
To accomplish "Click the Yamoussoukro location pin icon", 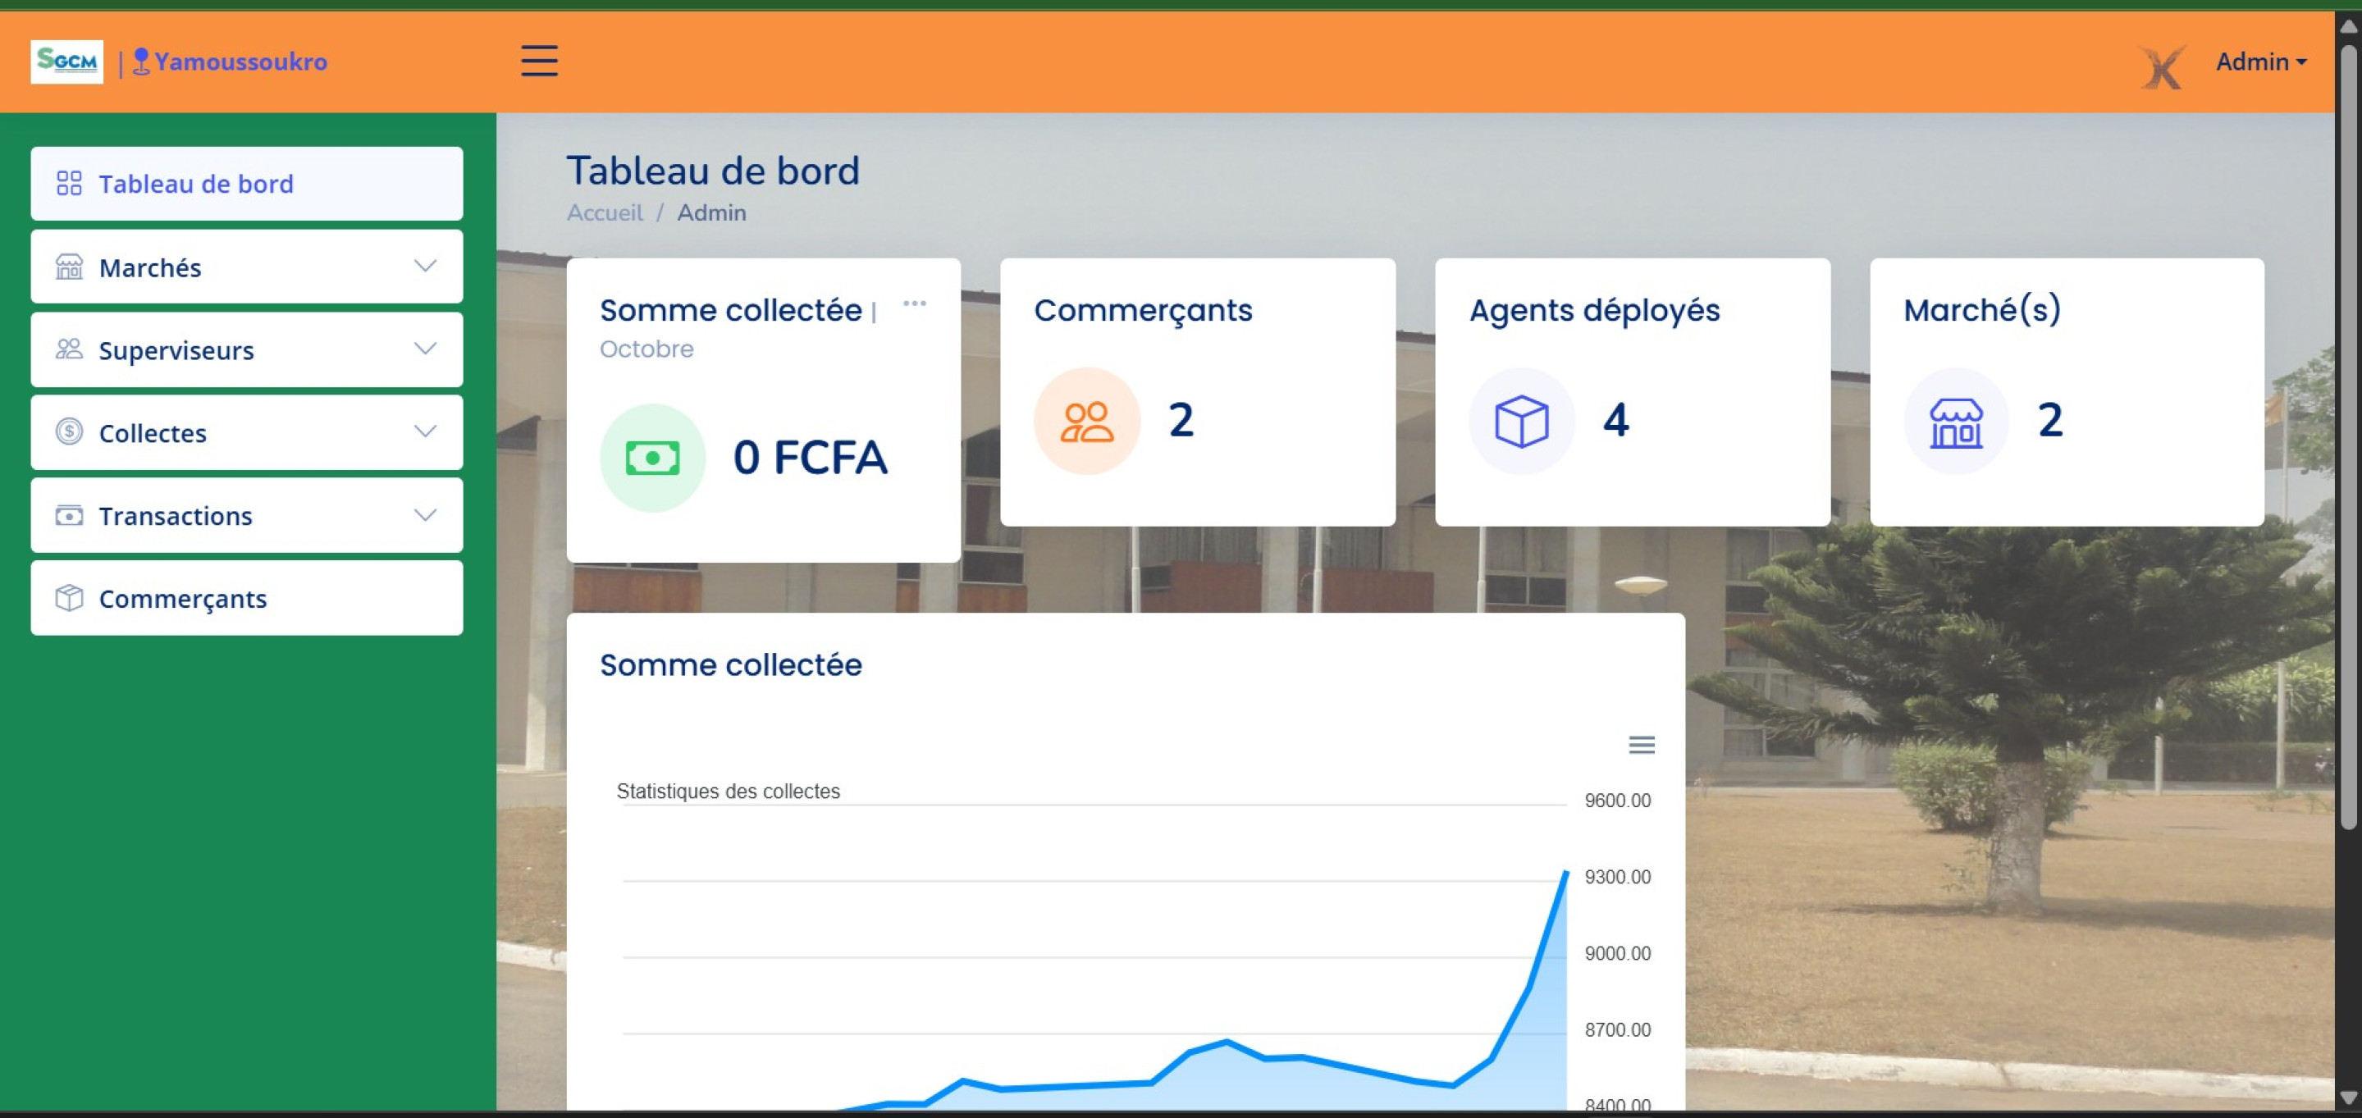I will (140, 62).
